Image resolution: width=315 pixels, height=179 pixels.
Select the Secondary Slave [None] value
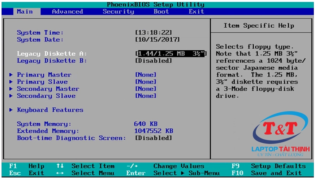(x=146, y=96)
